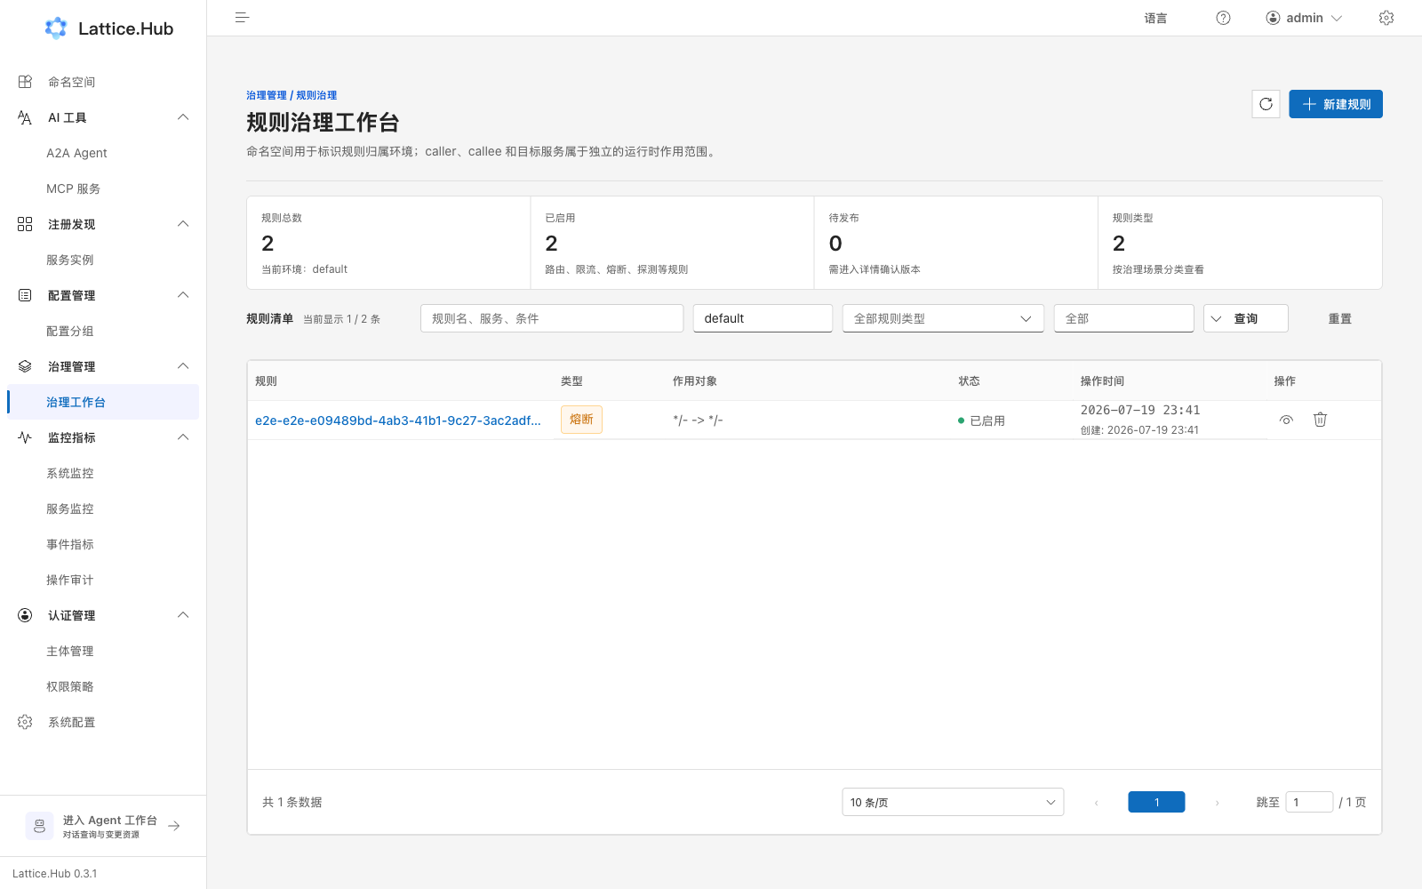Screen dimensions: 1422x889
Task: Click the 治理管理 breadcrumb link
Action: [267, 95]
